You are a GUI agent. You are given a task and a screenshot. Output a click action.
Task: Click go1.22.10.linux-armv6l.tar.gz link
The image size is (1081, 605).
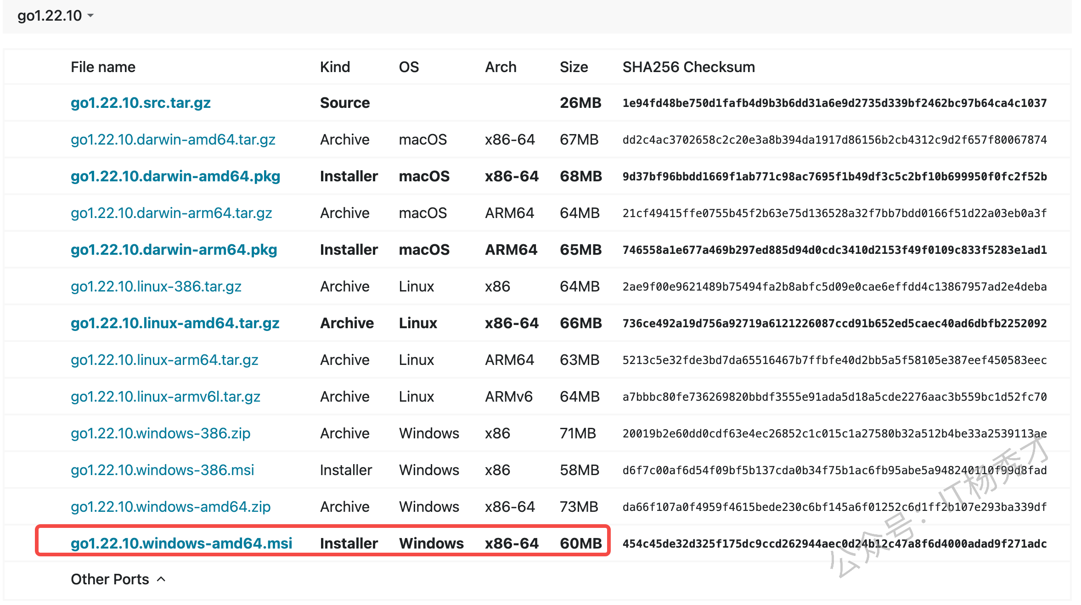tap(165, 397)
